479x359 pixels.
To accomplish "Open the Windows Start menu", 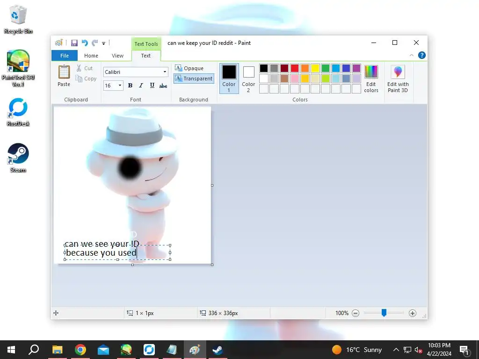I will click(11, 350).
